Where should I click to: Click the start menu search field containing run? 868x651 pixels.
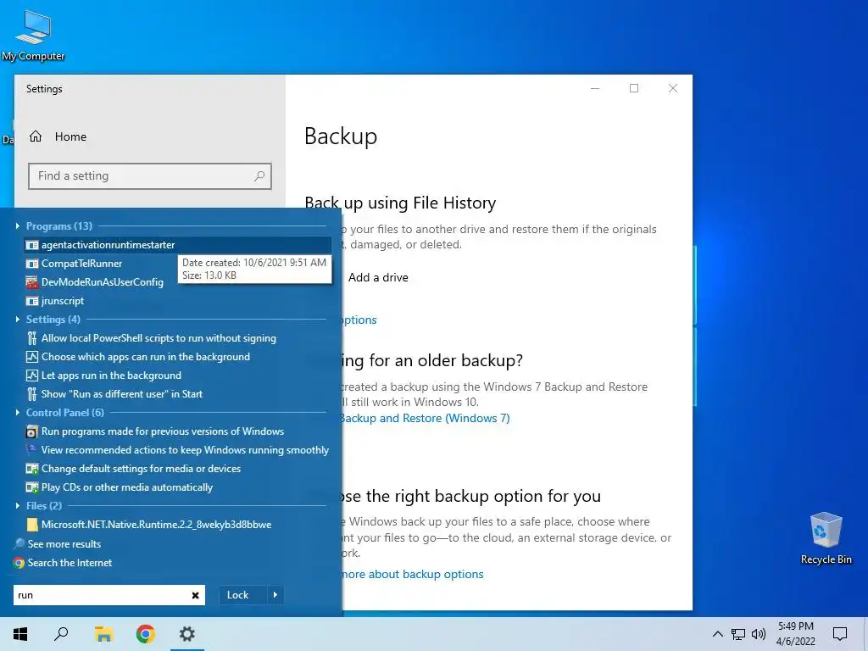[x=109, y=595]
